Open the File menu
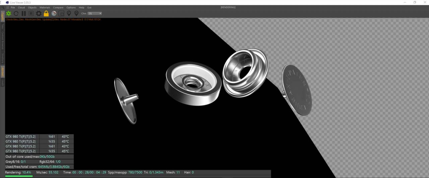Screen dimensions: 429x178 (13, 7)
